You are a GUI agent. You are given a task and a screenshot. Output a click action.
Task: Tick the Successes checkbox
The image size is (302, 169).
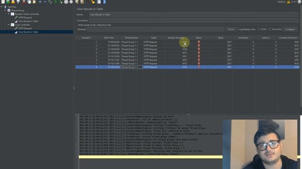coord(270,29)
